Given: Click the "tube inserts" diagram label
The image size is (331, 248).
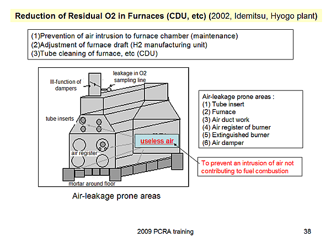Looking at the screenshot, I should coord(60,118).
